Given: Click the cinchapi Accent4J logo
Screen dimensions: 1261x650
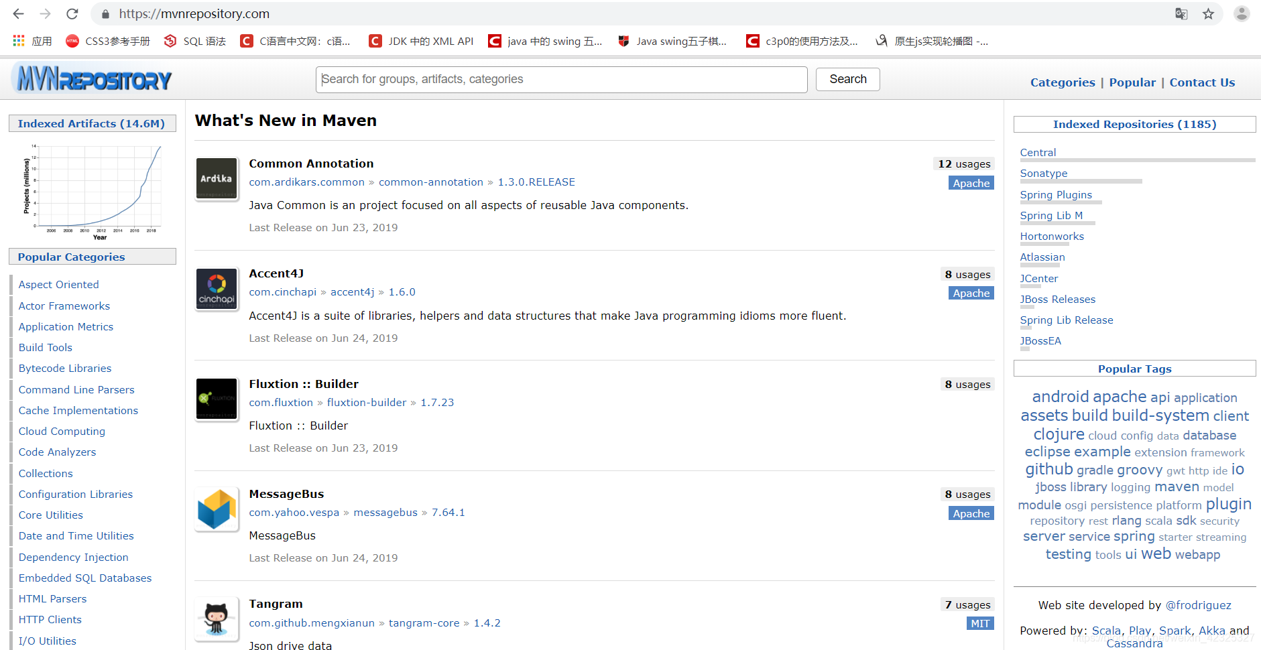Looking at the screenshot, I should (x=216, y=289).
